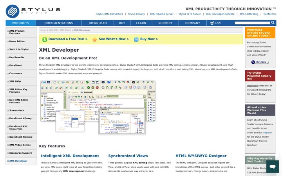Select XML Product Features in sidebar
This screenshot has height=176, width=282.
[x=21, y=32]
